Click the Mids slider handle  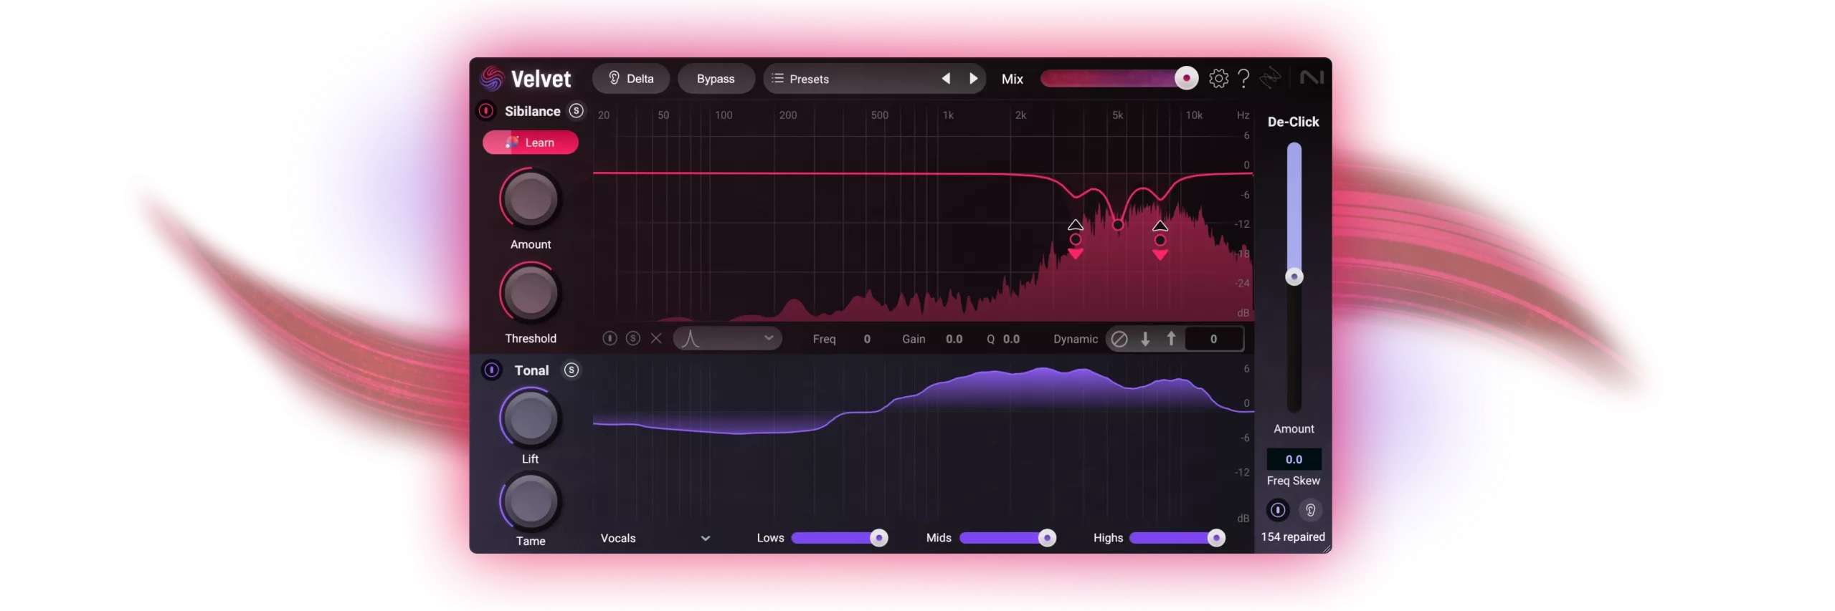point(1046,538)
